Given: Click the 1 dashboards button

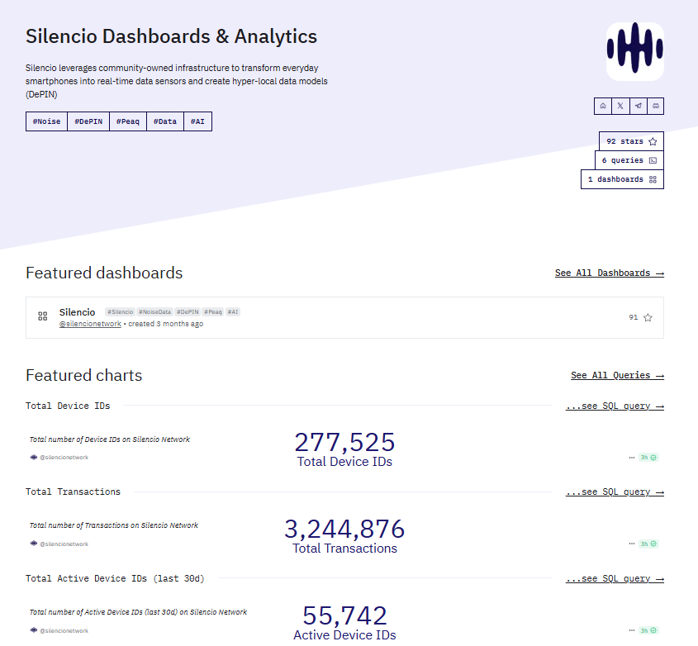Looking at the screenshot, I should (x=622, y=179).
